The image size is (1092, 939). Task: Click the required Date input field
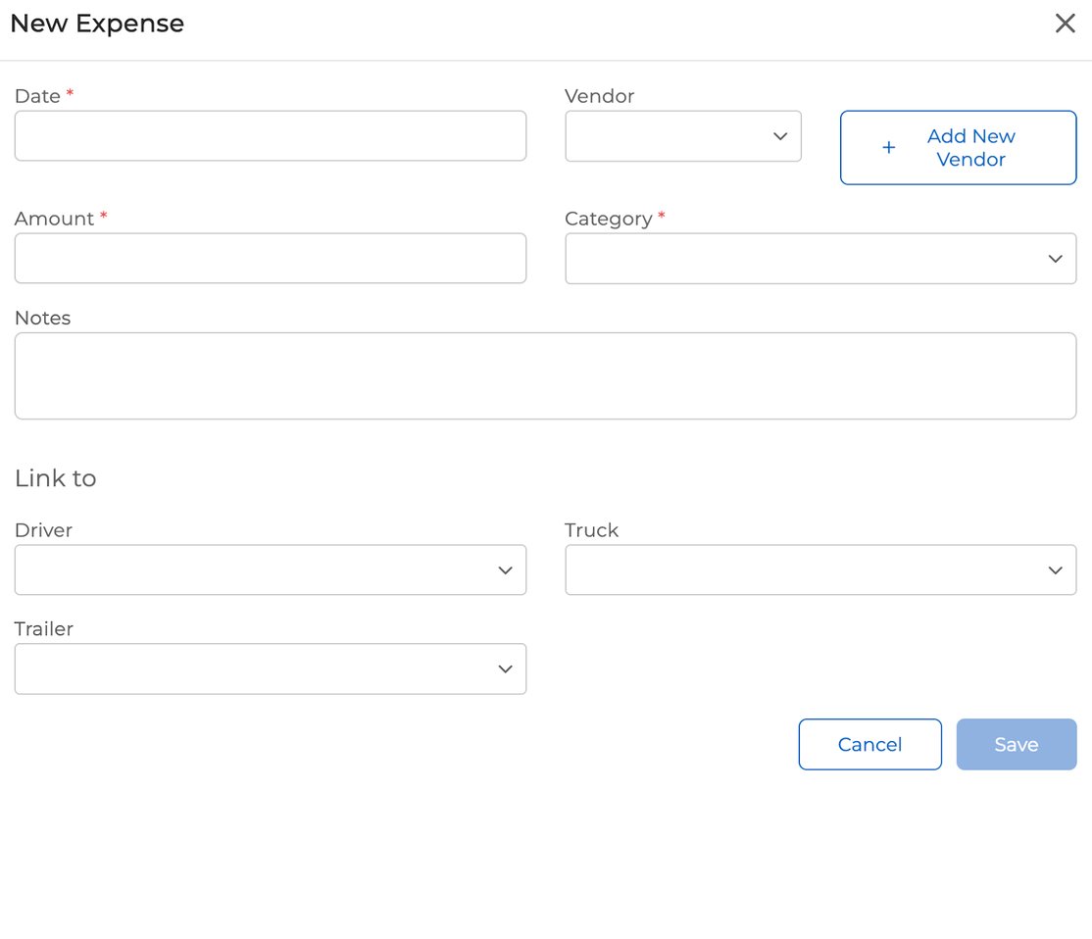point(271,135)
